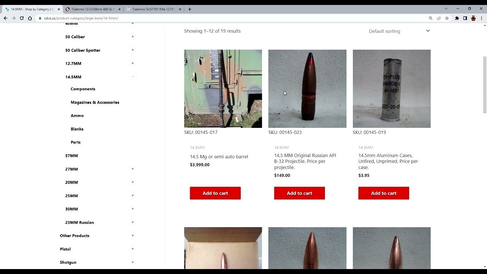Viewport: 487px width, 274px height.
Task: Bookmark this page with the star icon
Action: 447,18
